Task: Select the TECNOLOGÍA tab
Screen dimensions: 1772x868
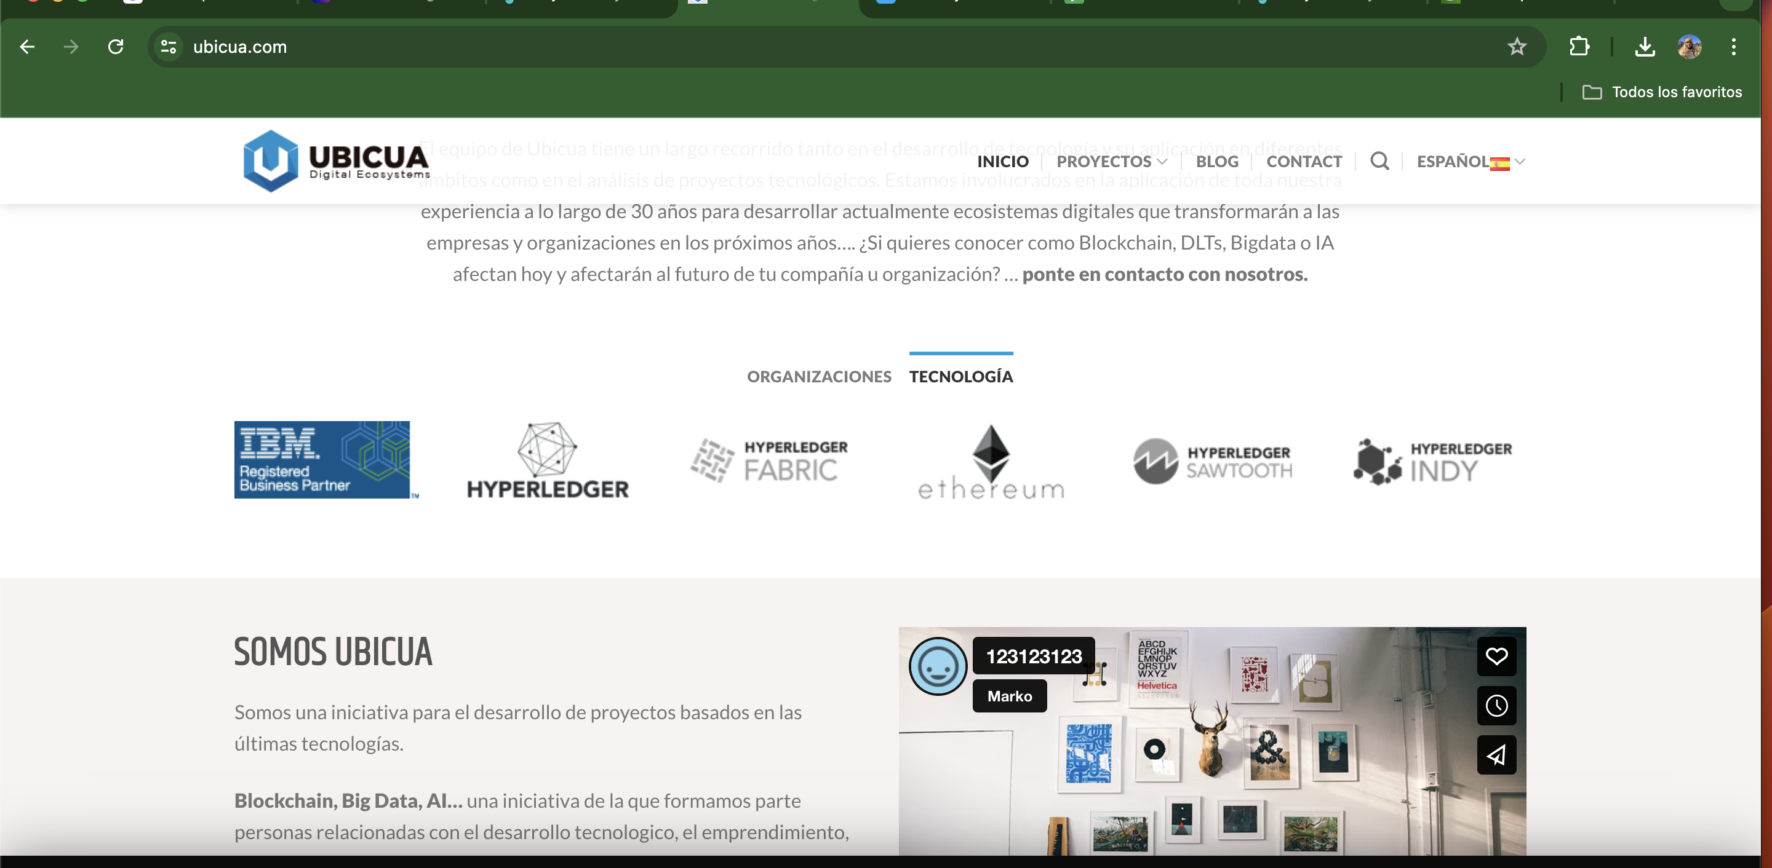Action: click(x=961, y=377)
